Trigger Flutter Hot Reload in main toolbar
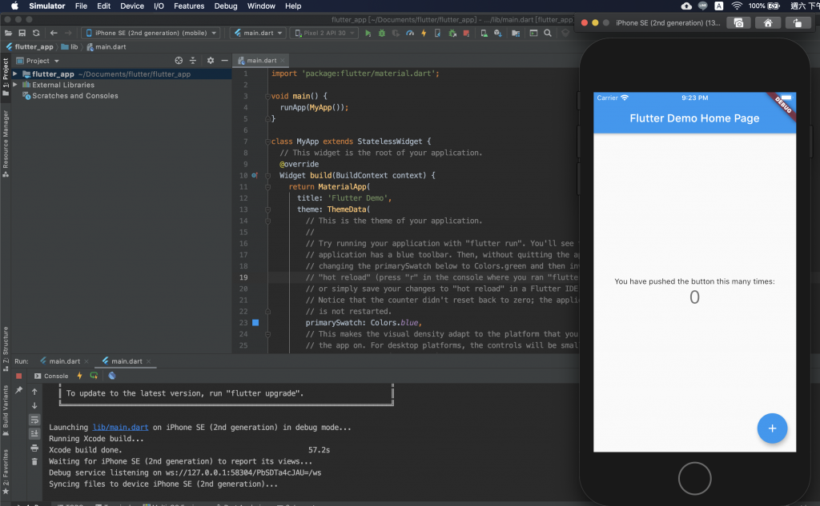The image size is (820, 506). [424, 33]
